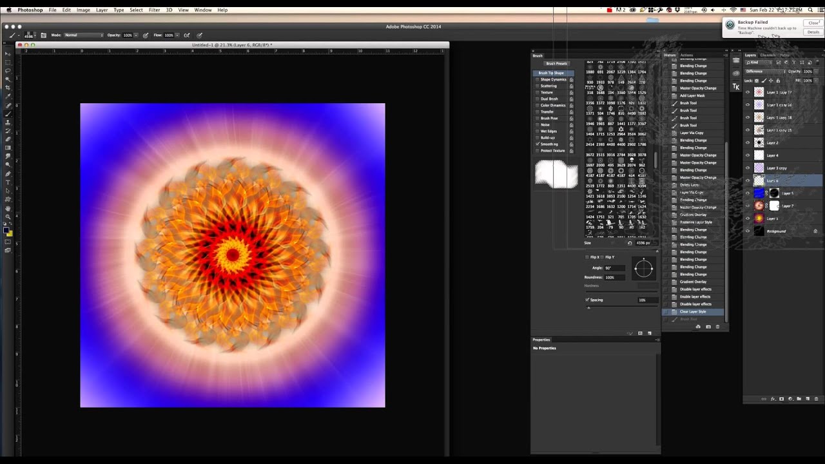Delete layer using Layers panel trash icon
Screen dimensions: 825x464
pyautogui.click(x=816, y=399)
